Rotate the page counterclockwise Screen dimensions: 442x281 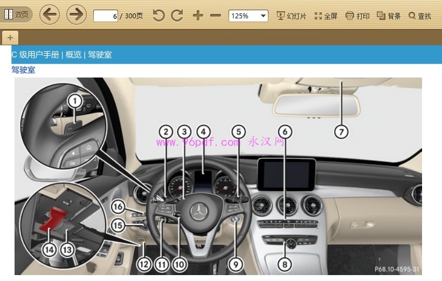[158, 16]
